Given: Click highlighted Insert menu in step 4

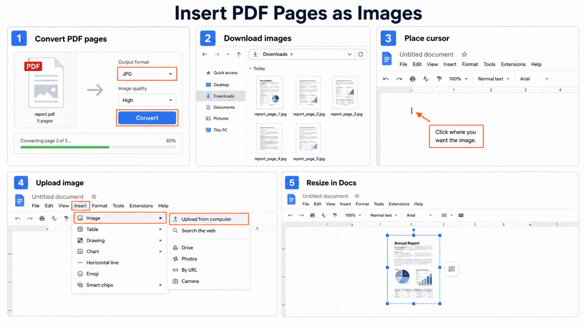Looking at the screenshot, I should (x=81, y=206).
